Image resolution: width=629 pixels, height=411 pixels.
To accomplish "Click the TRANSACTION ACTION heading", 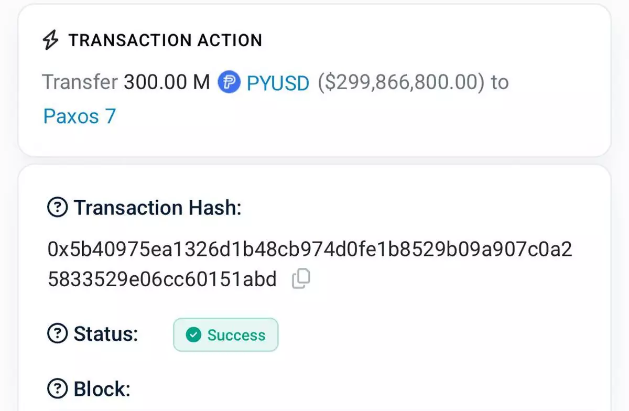I will 165,40.
